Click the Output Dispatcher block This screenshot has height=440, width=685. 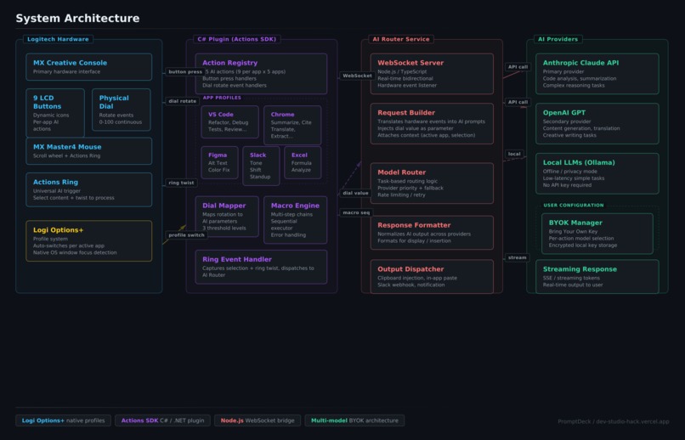[432, 277]
